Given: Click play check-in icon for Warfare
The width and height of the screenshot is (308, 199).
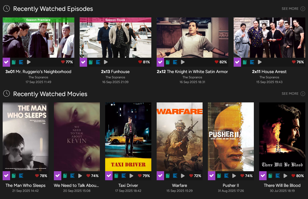Looking at the screenshot, I should coord(183,176).
